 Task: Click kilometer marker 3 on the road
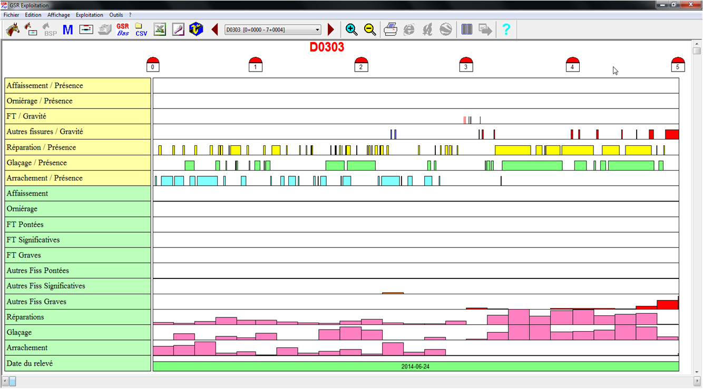pos(466,64)
